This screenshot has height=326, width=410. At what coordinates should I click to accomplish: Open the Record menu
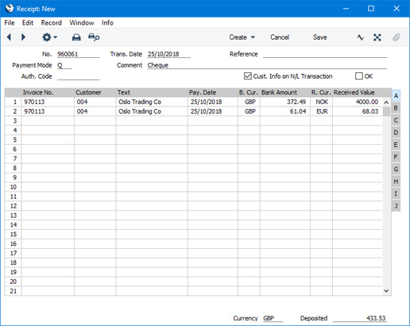click(52, 23)
